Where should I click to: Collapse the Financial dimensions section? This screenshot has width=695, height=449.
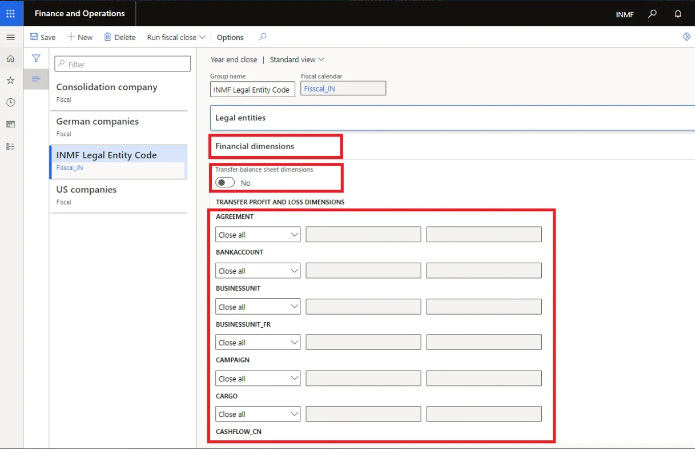pos(255,146)
